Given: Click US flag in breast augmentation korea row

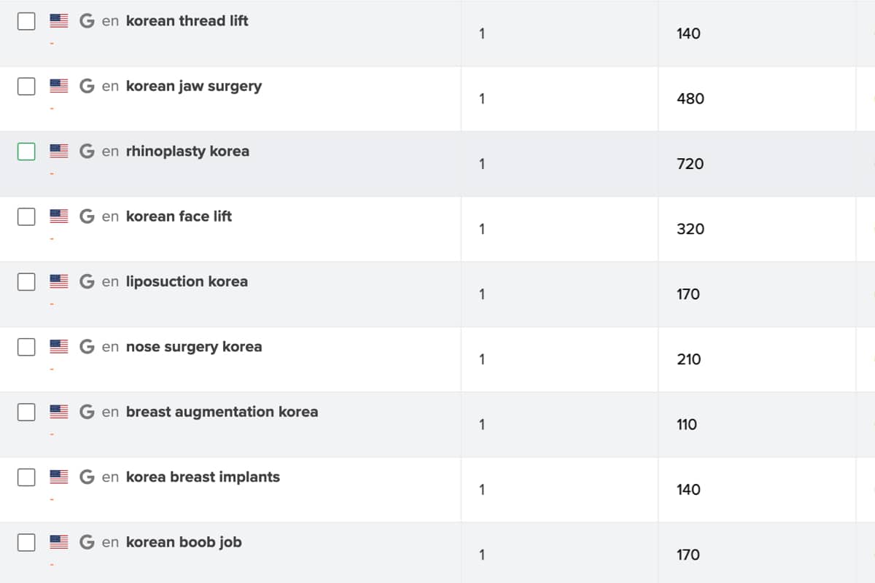Looking at the screenshot, I should point(59,412).
